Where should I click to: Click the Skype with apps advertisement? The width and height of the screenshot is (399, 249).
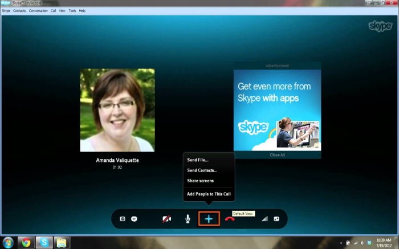point(277,110)
